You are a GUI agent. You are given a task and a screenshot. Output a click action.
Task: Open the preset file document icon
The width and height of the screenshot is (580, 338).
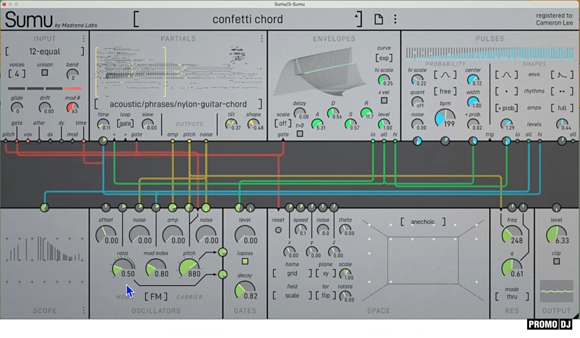click(x=379, y=19)
